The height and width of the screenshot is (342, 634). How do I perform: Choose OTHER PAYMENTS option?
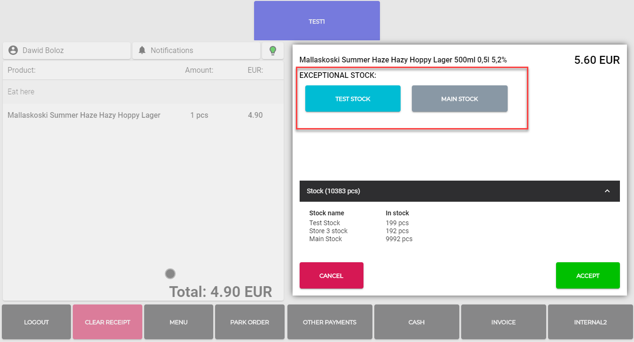[329, 322]
